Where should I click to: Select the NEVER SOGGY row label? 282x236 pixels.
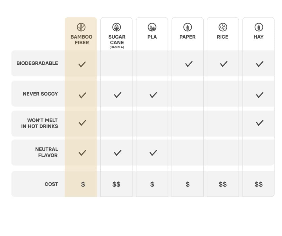tap(40, 94)
